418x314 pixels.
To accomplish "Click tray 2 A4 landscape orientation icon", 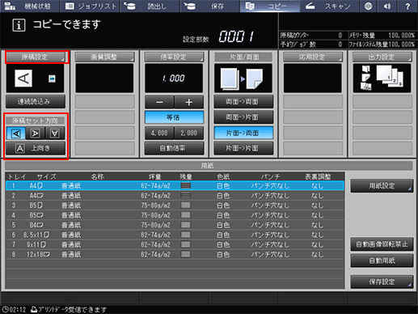I will click(x=40, y=196).
